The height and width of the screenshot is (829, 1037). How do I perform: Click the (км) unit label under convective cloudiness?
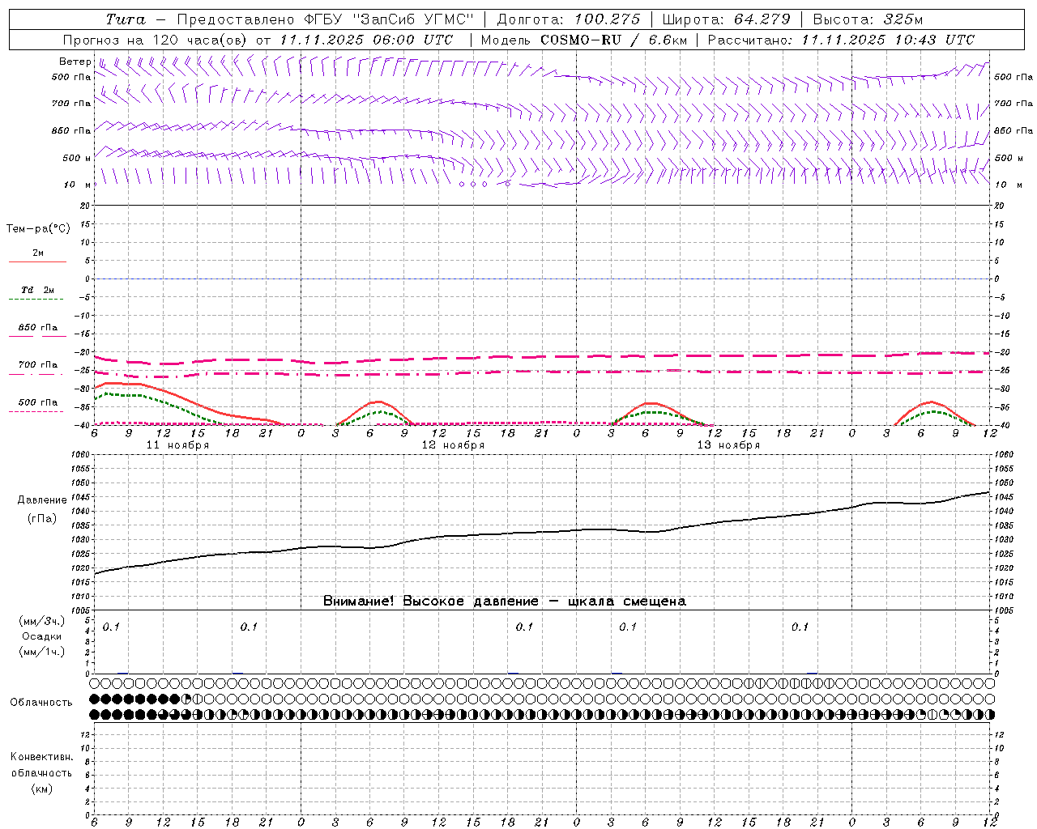pyautogui.click(x=42, y=789)
